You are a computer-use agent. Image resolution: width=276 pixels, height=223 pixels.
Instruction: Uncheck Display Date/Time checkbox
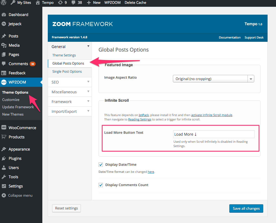[101, 165]
